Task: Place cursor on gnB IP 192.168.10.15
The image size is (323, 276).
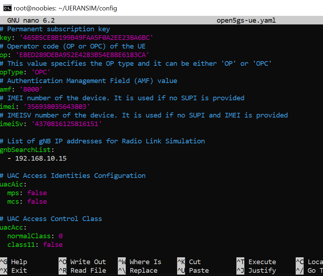Action: point(41,158)
